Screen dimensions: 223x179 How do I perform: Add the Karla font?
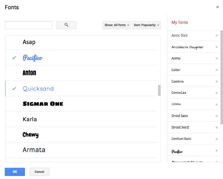point(81,119)
